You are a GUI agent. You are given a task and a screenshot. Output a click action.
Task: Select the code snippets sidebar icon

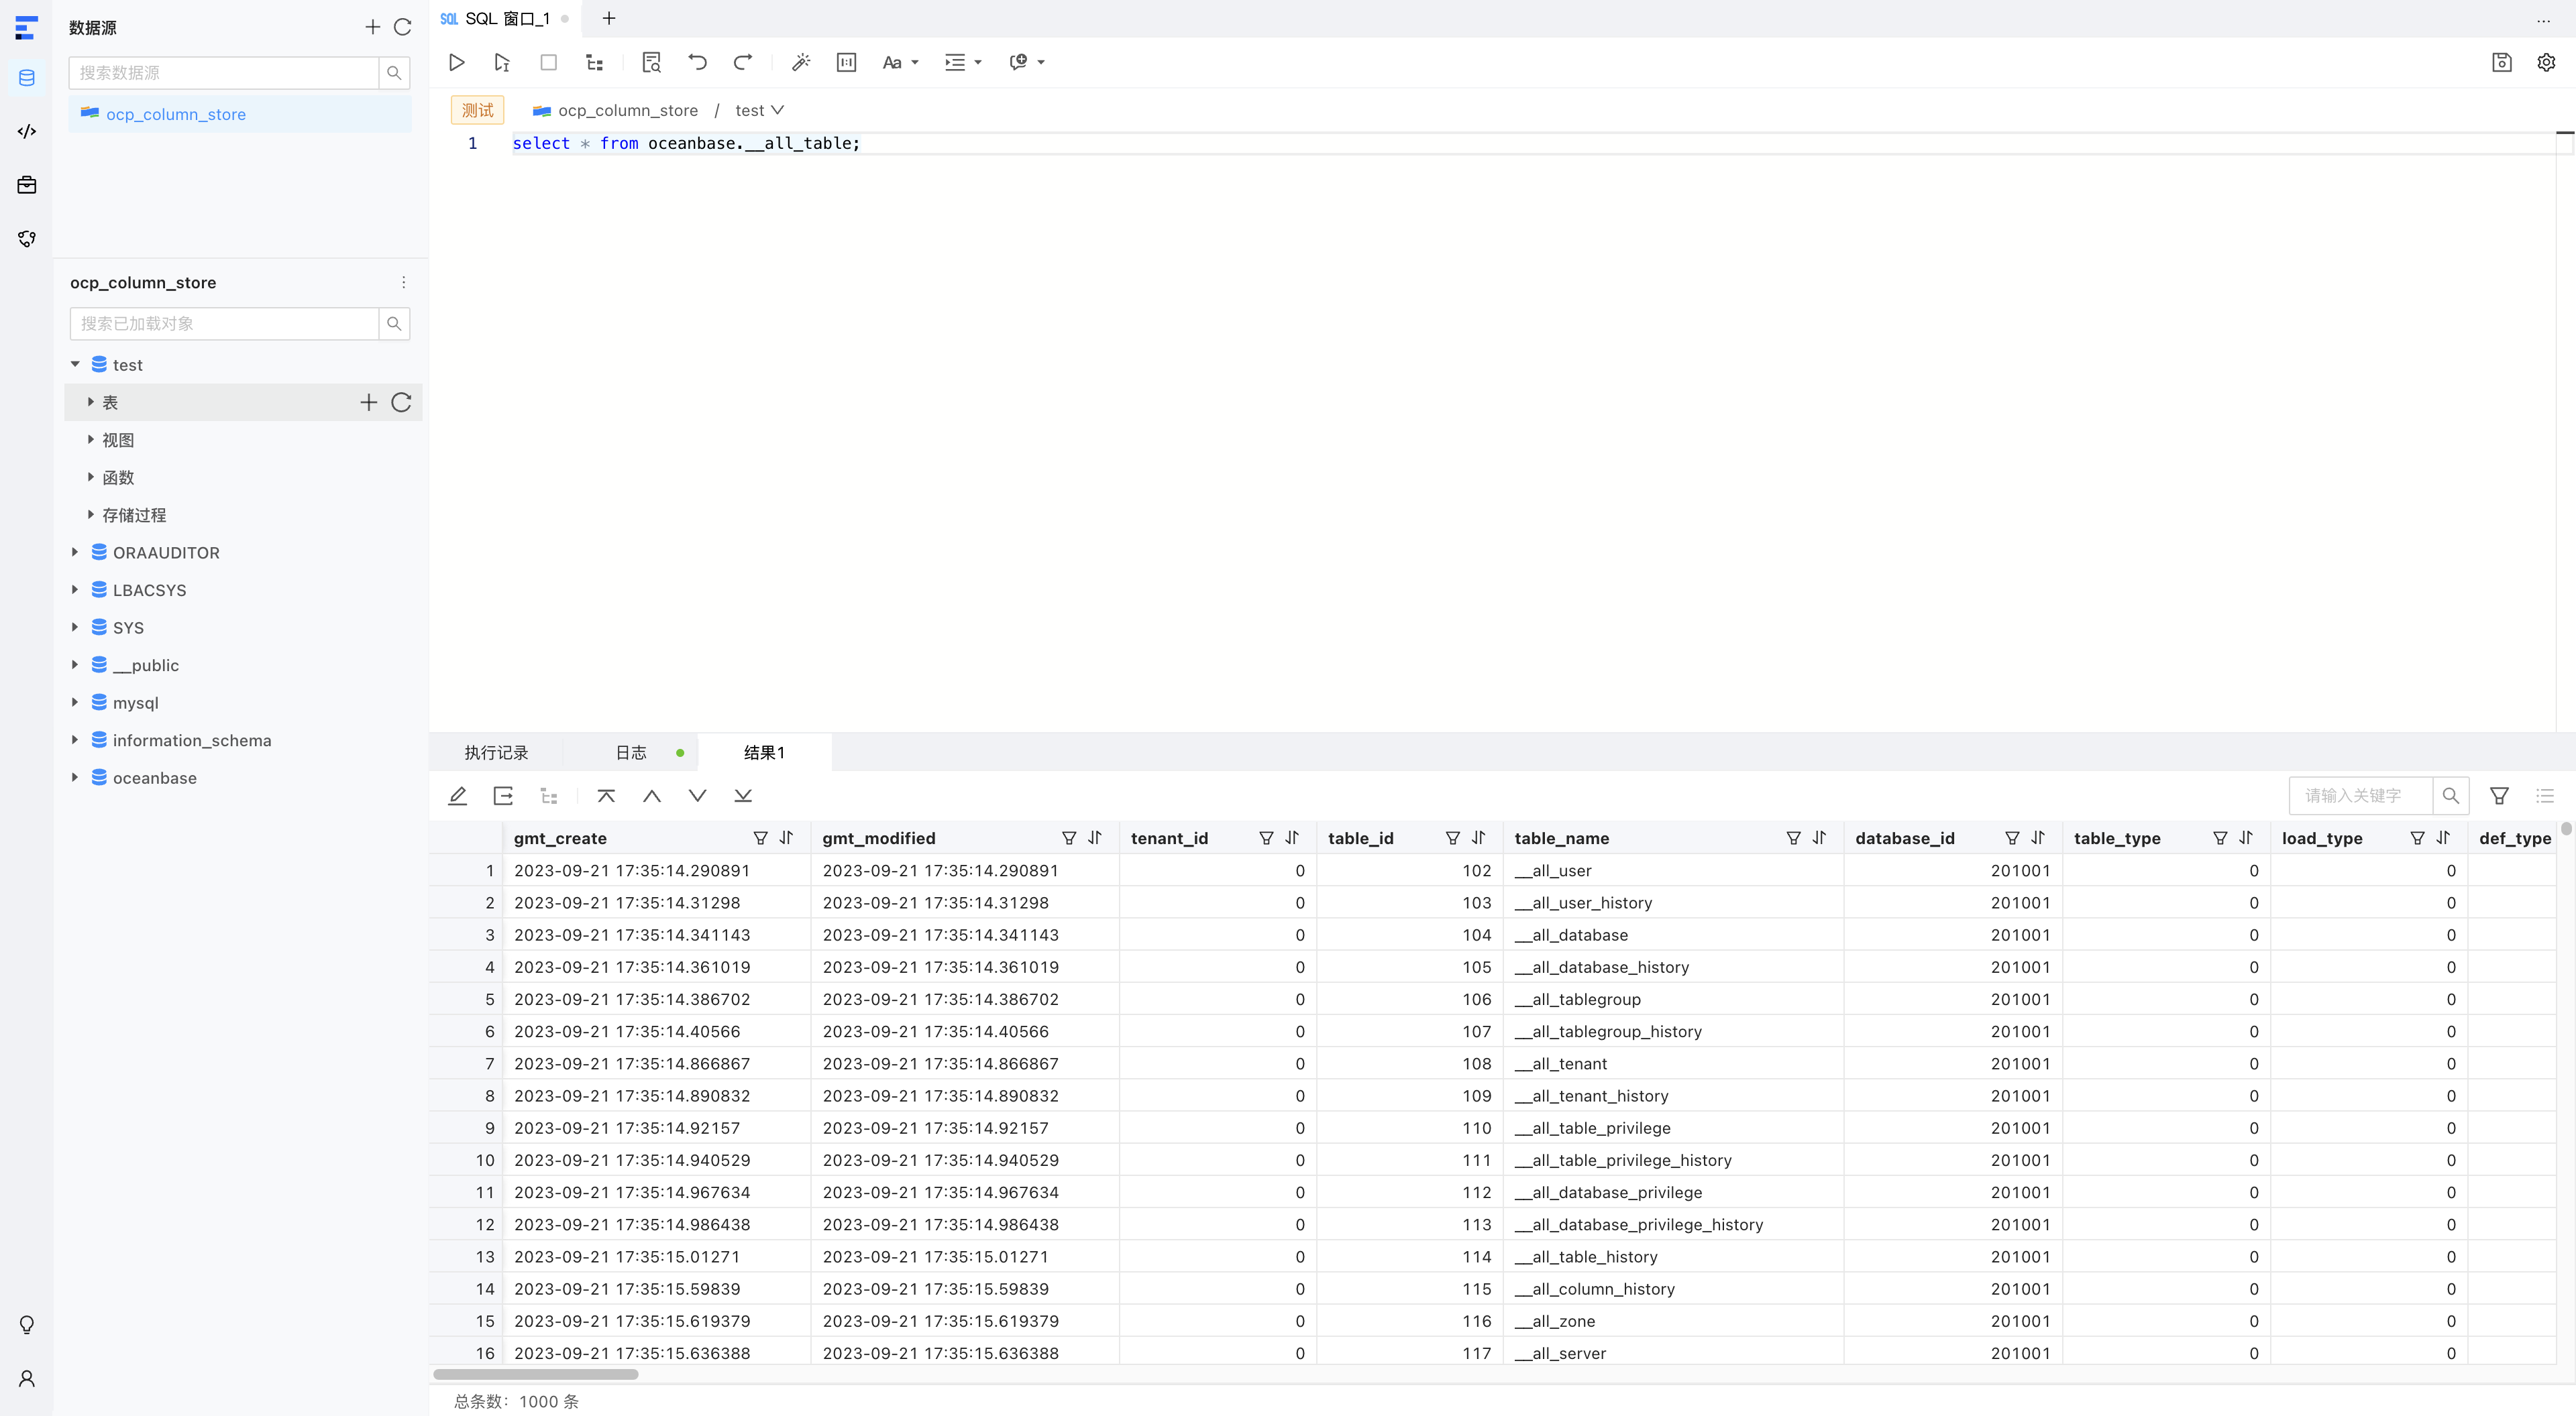26,131
